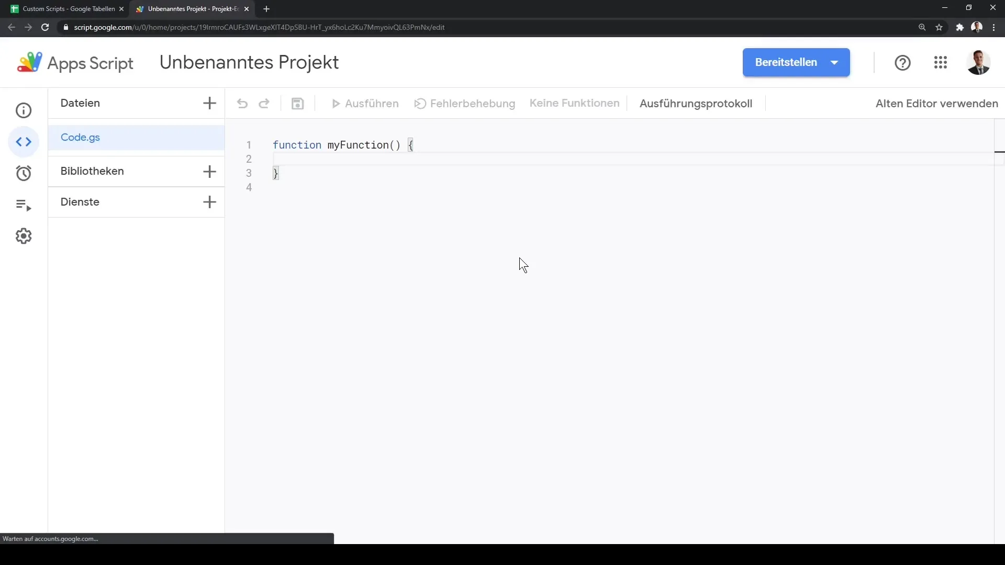This screenshot has width=1005, height=565.
Task: Close the Custom Scripts tab
Action: pos(121,9)
